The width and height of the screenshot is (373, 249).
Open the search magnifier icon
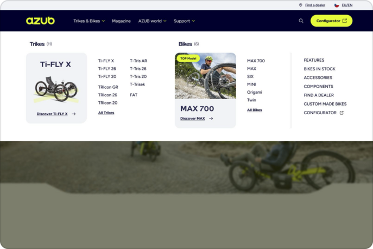pos(301,21)
